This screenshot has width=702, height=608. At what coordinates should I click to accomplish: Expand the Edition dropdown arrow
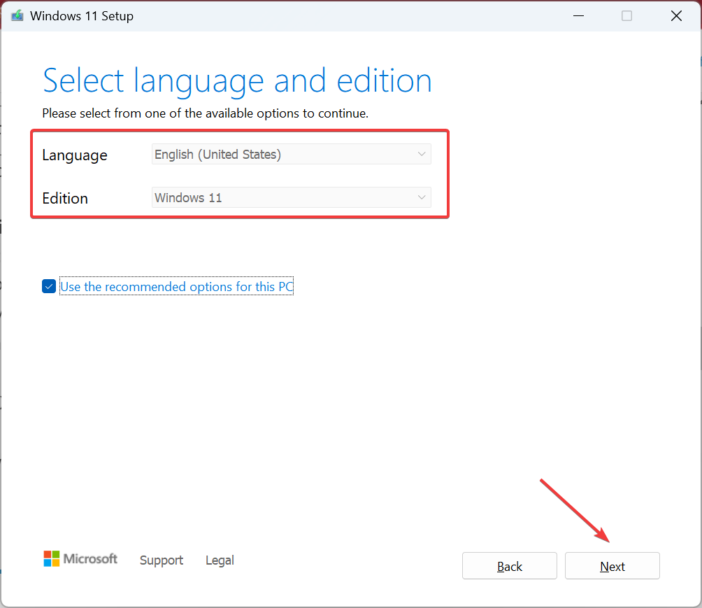[x=422, y=198]
